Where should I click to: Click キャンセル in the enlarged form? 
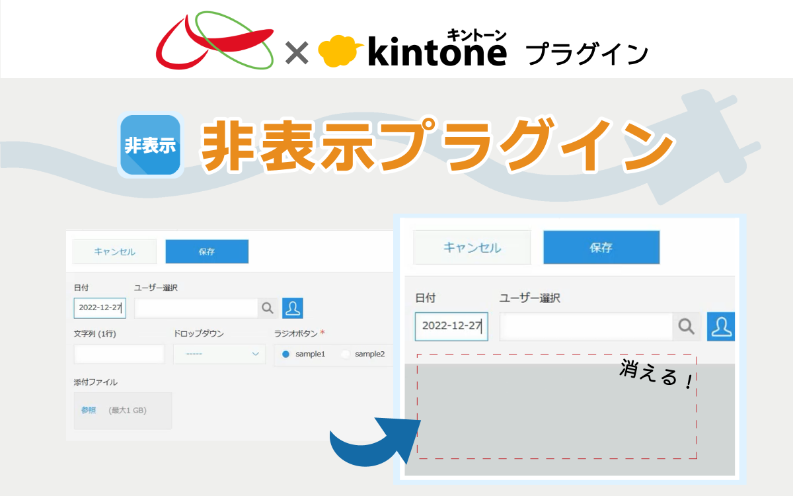[x=472, y=247]
